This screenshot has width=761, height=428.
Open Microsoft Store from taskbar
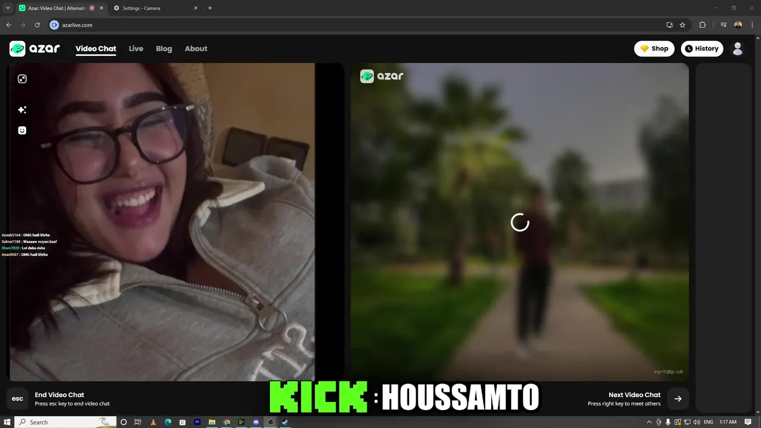pyautogui.click(x=183, y=422)
